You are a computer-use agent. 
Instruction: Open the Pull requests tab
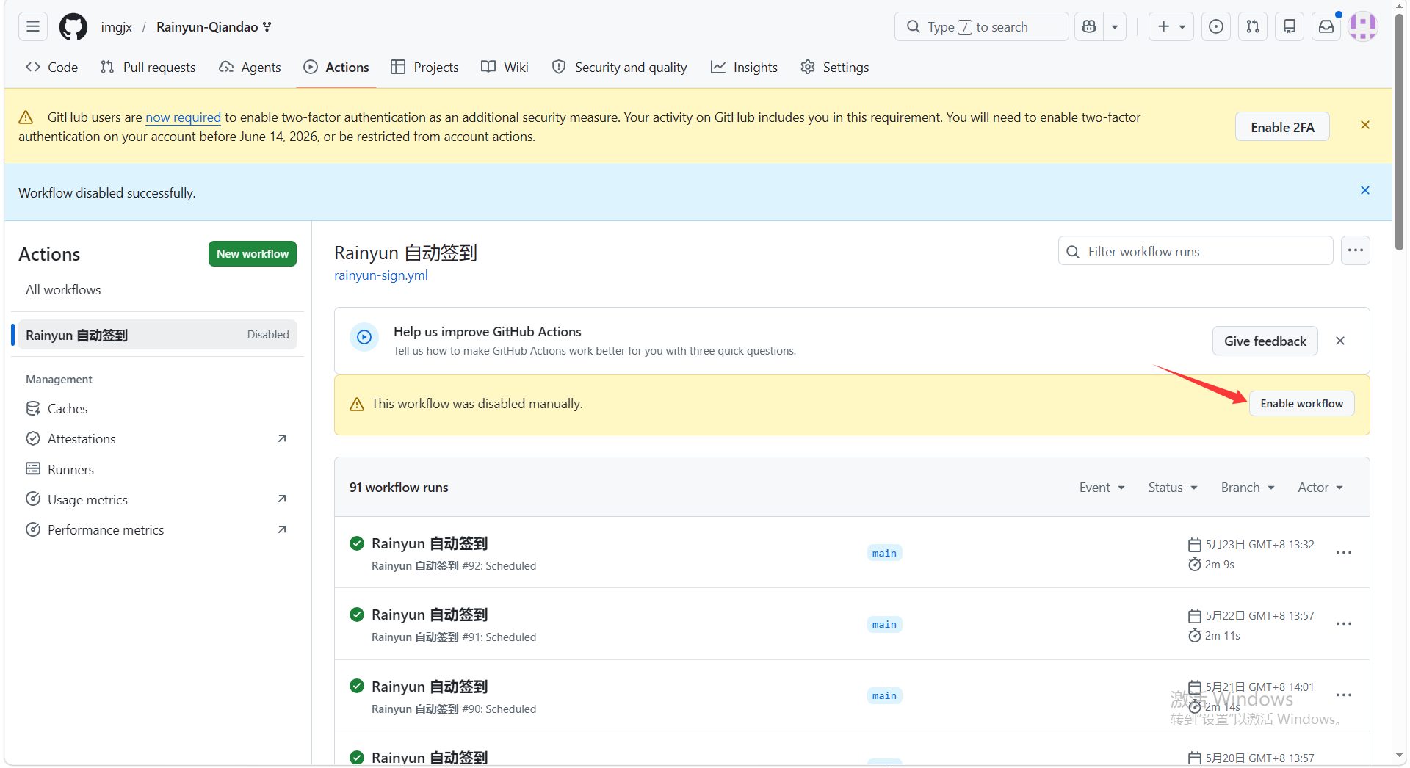point(148,68)
